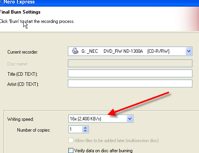Toggle Allow files to be added later checkbox
199x153 pixels.
tap(71, 141)
